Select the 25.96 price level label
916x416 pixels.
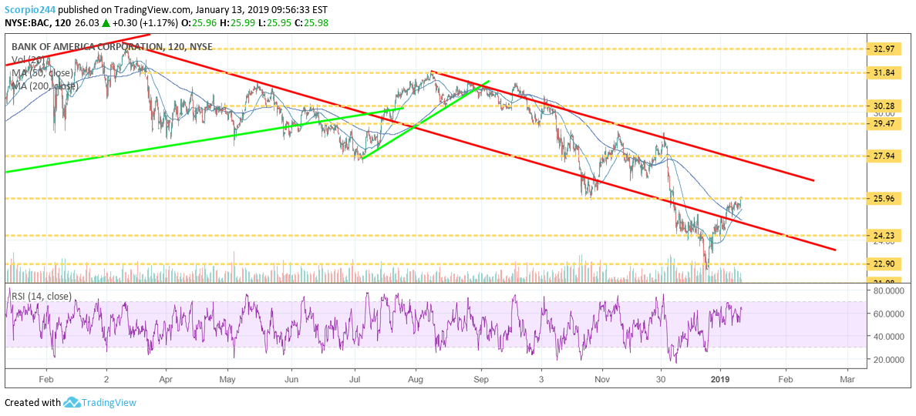coord(884,199)
